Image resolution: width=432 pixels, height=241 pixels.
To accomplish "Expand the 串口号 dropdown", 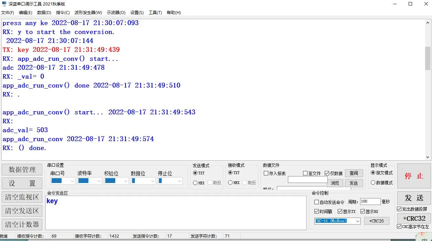I will click(72, 181).
